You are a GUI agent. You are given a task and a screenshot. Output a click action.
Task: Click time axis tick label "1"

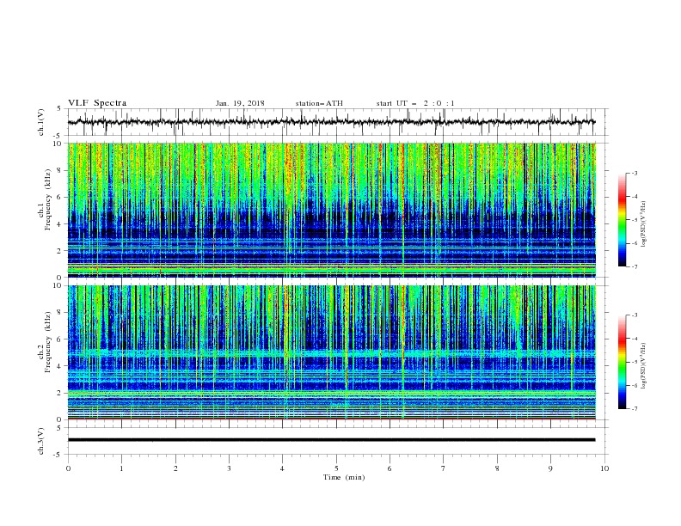click(121, 468)
